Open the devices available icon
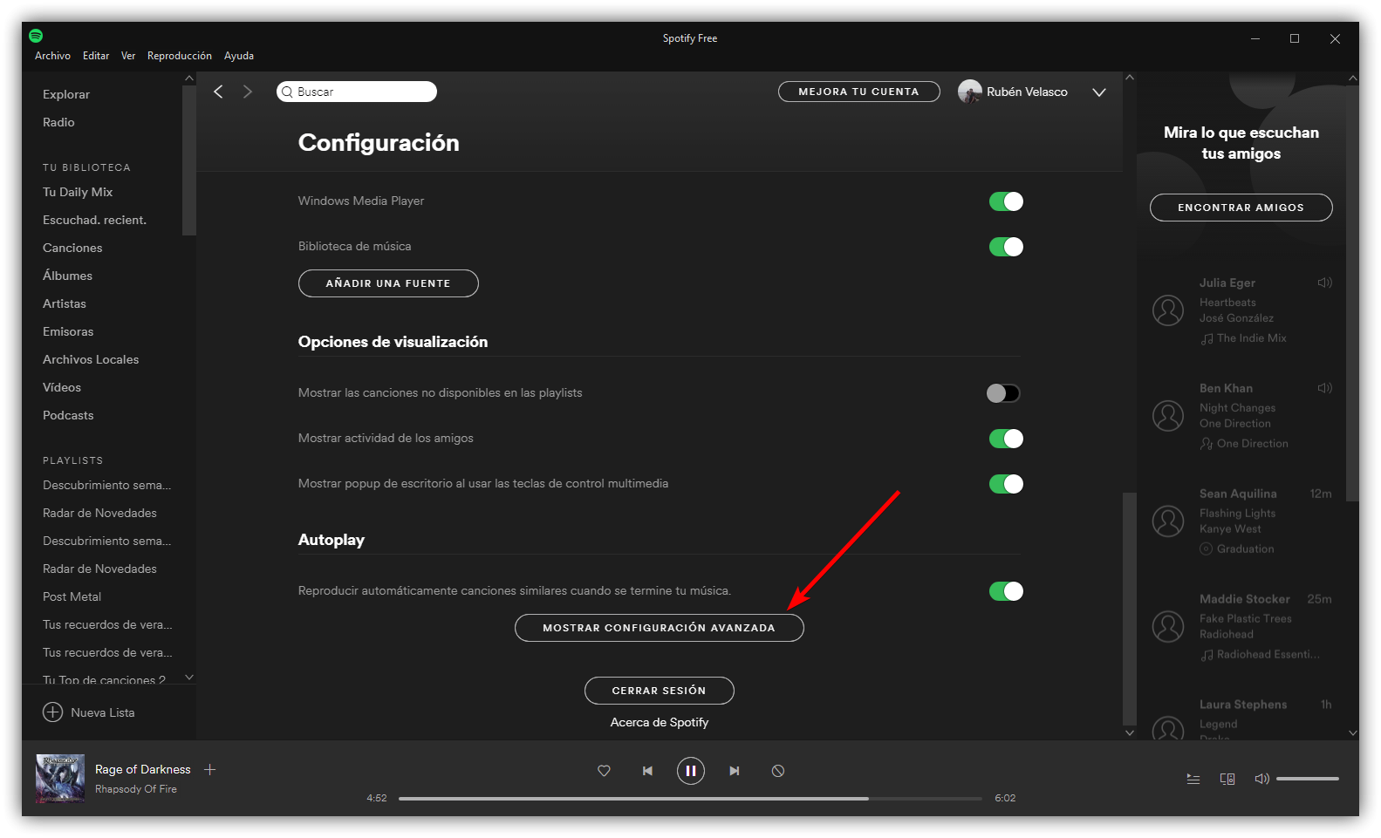1381x838 pixels. click(1227, 779)
